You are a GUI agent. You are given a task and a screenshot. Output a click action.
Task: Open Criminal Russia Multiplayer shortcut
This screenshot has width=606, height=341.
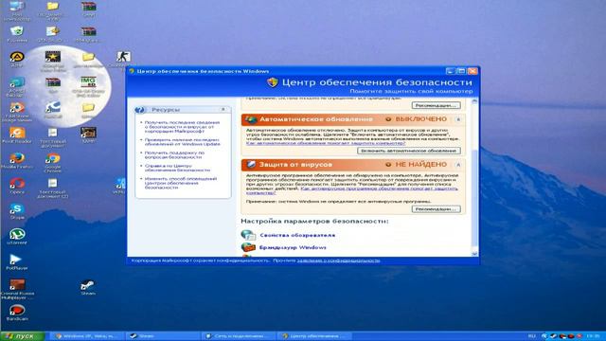[17, 285]
